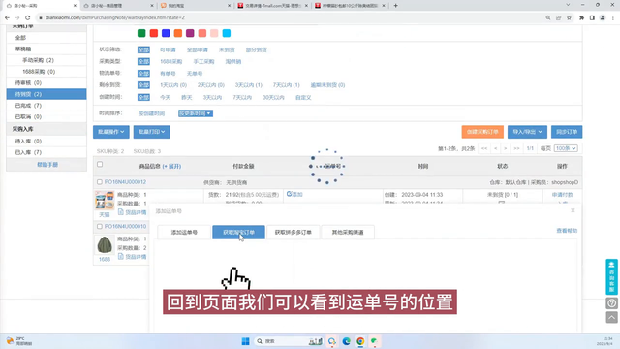Image resolution: width=620 pixels, height=349 pixels.
Task: Open Microsoft Edge from the taskbar
Action: coord(347,341)
